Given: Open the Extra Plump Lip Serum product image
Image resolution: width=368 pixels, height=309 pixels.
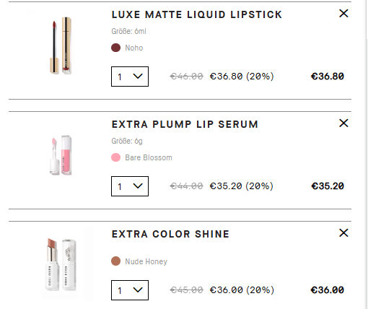Looking at the screenshot, I should pos(60,154).
